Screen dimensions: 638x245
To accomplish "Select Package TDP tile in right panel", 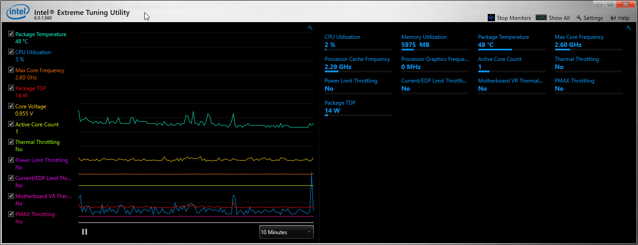I will coord(358,107).
